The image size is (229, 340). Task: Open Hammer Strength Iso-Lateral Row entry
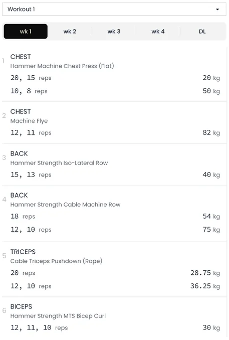tap(59, 163)
